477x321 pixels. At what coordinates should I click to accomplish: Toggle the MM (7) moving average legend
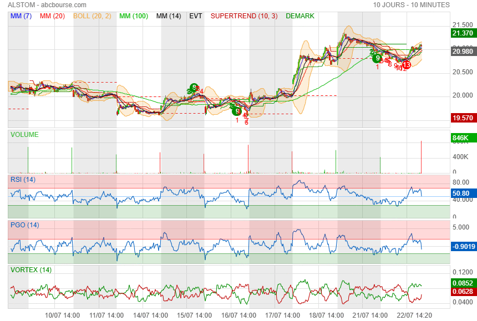21,16
